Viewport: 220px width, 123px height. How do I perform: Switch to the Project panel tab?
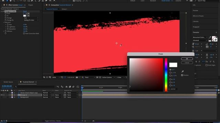(x=31, y=5)
